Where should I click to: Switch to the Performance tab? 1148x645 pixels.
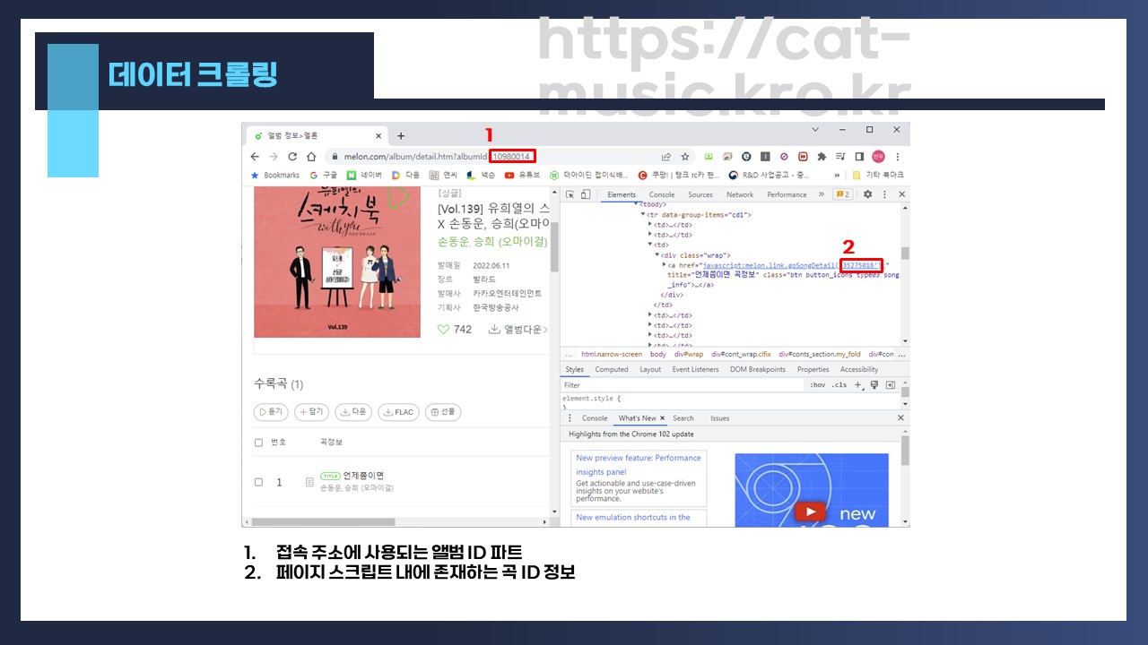pos(787,194)
